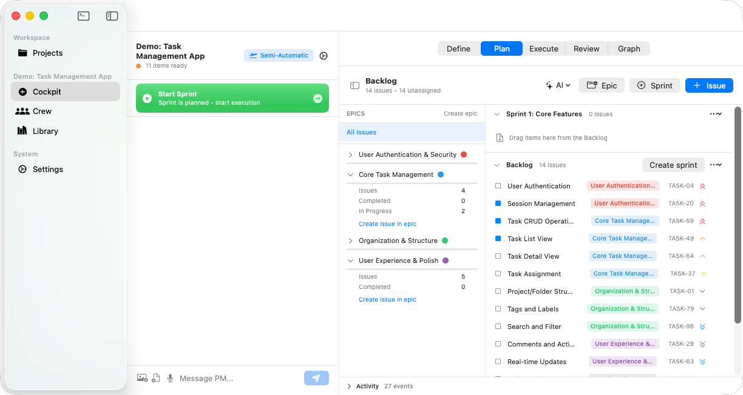743x395 pixels.
Task: Toggle the epics panel icon beside Backlog title
Action: pos(355,85)
